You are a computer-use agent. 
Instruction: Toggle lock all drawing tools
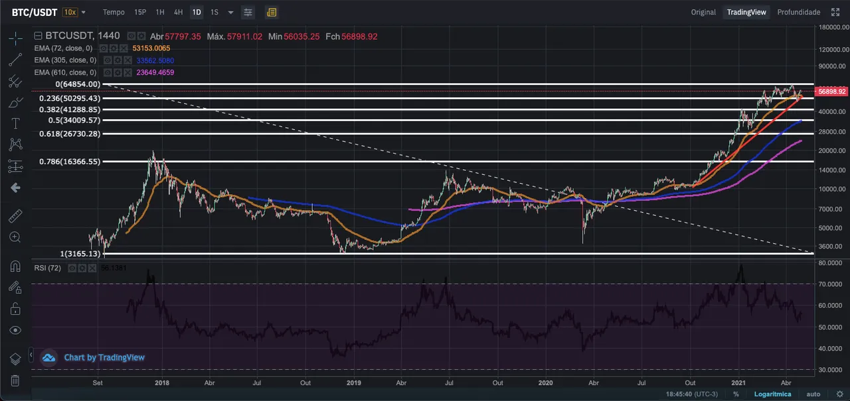point(15,309)
